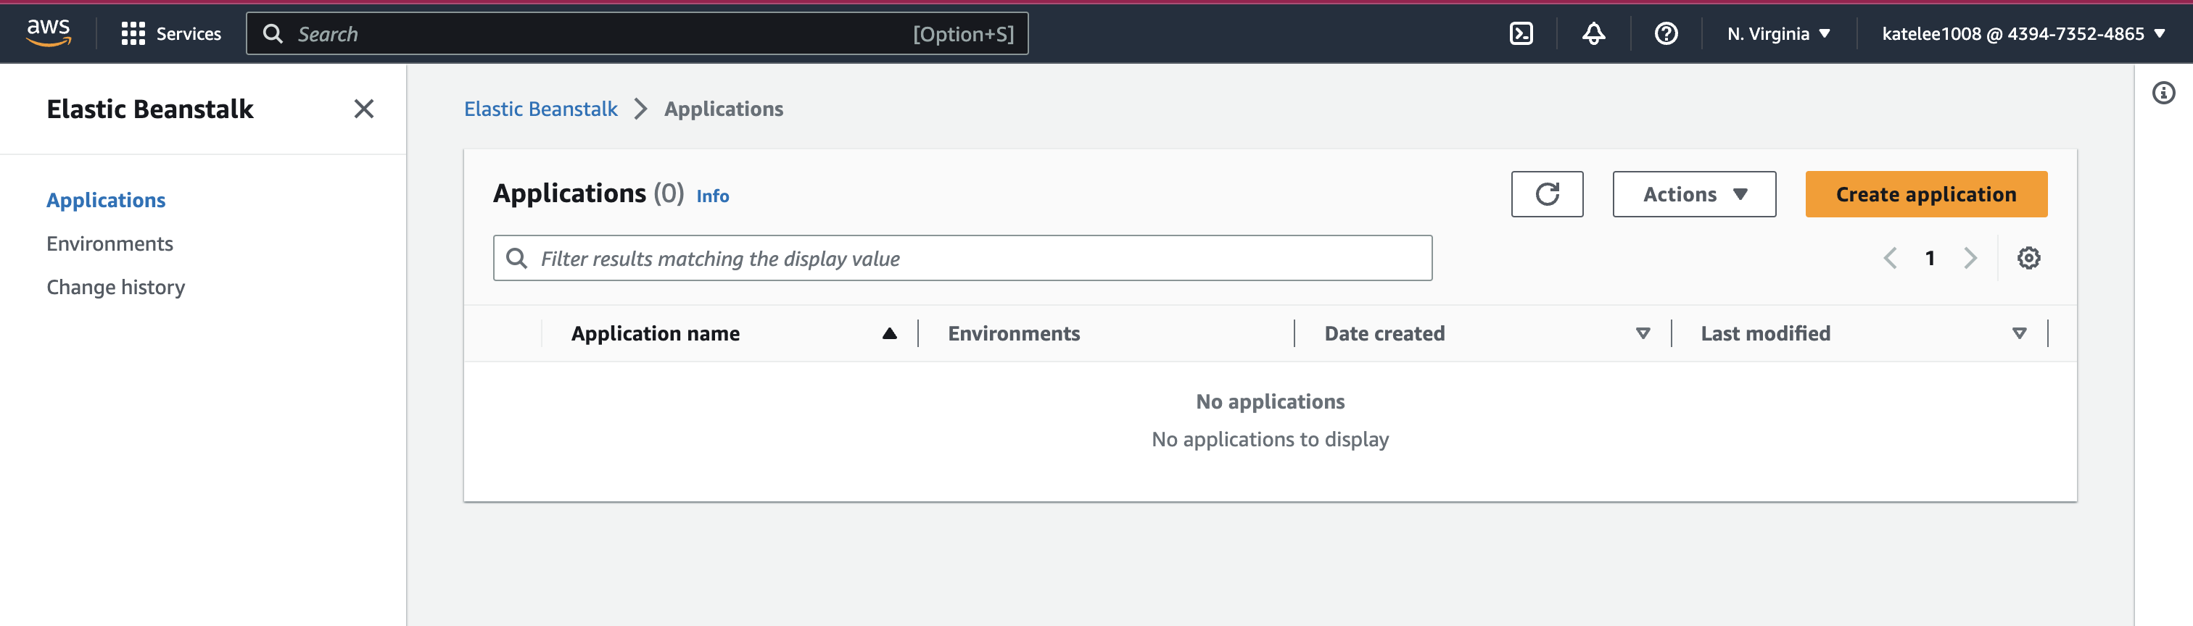Open the Info link beside Applications
This screenshot has width=2193, height=626.
click(x=713, y=196)
